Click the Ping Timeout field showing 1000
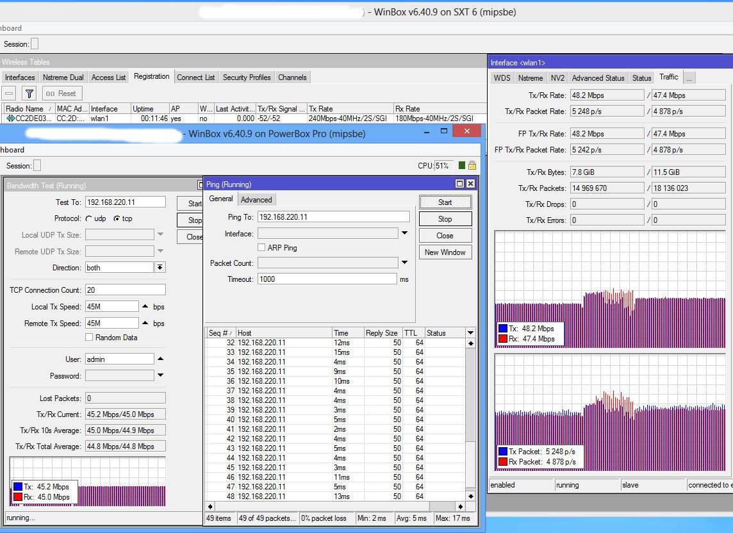Viewport: 733px width, 533px height. 327,279
